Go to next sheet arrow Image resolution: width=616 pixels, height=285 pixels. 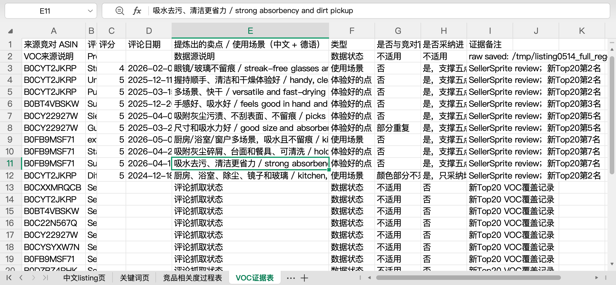34,278
